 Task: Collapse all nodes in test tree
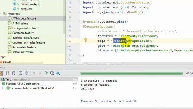(x=27, y=73)
